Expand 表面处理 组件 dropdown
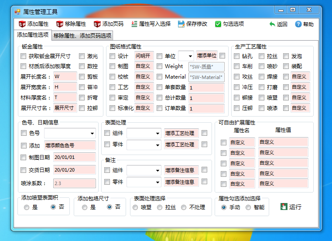Viewport: 332px width, 241px height. tap(144, 133)
